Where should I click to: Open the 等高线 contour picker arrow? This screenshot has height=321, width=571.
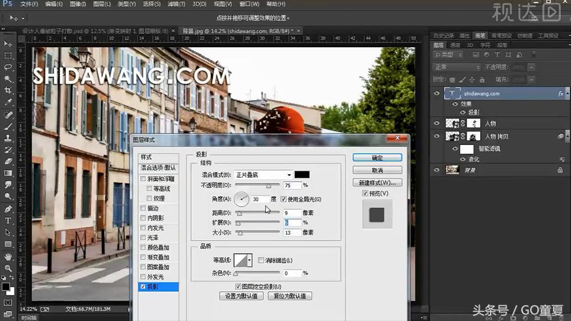(x=249, y=260)
